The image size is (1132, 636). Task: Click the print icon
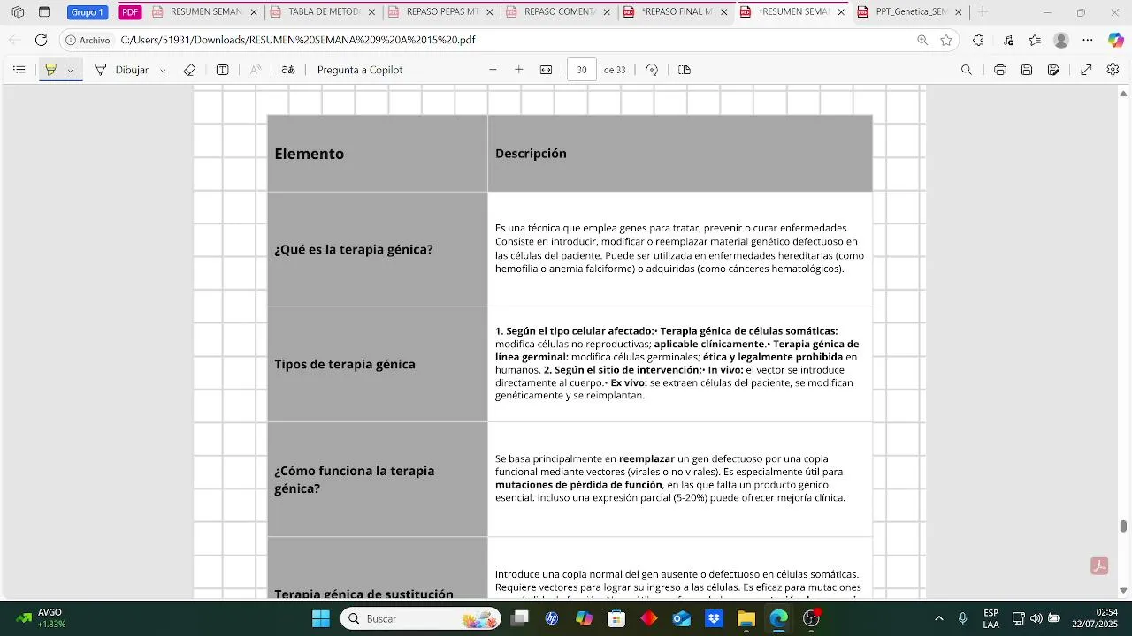tap(1000, 70)
